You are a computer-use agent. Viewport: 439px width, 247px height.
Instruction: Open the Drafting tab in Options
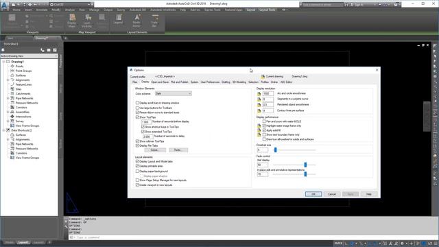point(226,82)
